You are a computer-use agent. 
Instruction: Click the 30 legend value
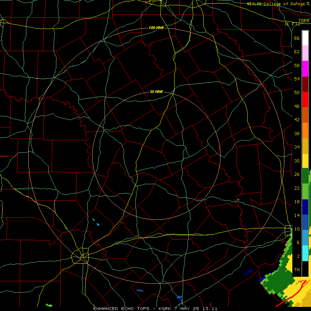tap(297, 161)
